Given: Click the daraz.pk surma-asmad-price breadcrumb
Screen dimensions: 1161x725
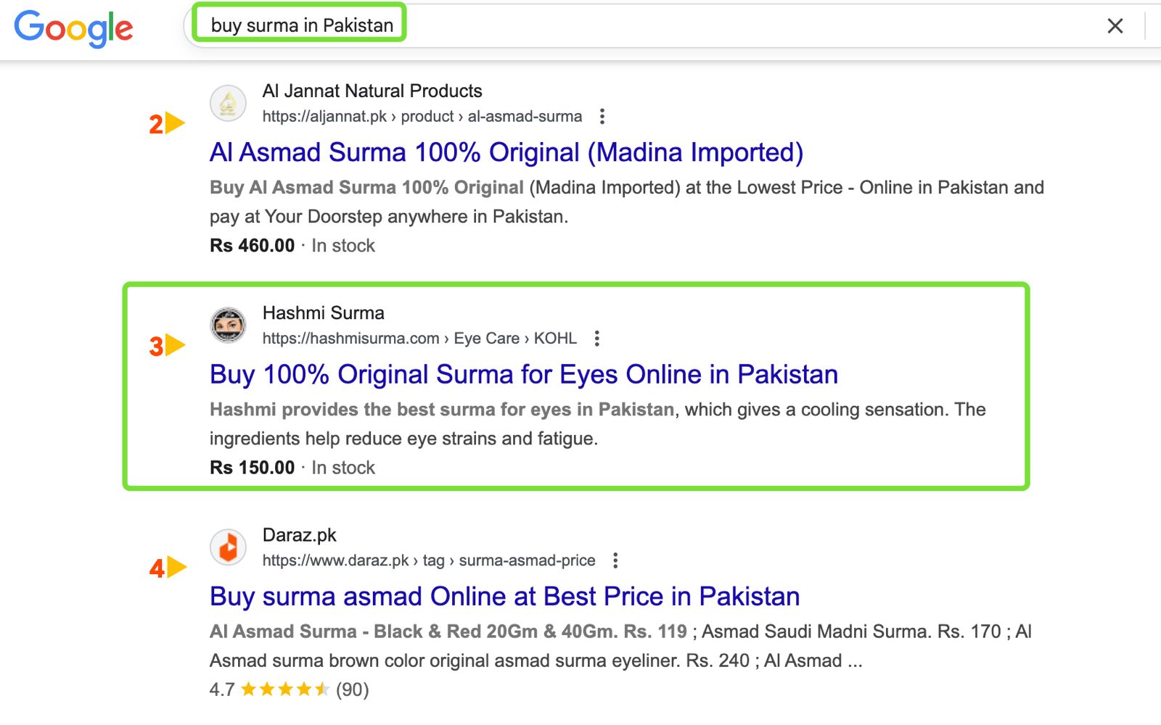Looking at the screenshot, I should click(429, 560).
